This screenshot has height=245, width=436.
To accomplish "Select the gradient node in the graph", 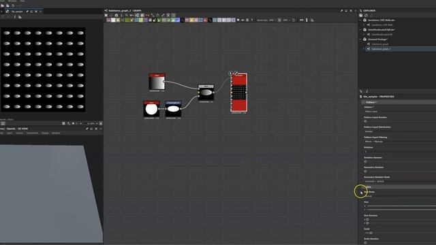I will (x=157, y=82).
